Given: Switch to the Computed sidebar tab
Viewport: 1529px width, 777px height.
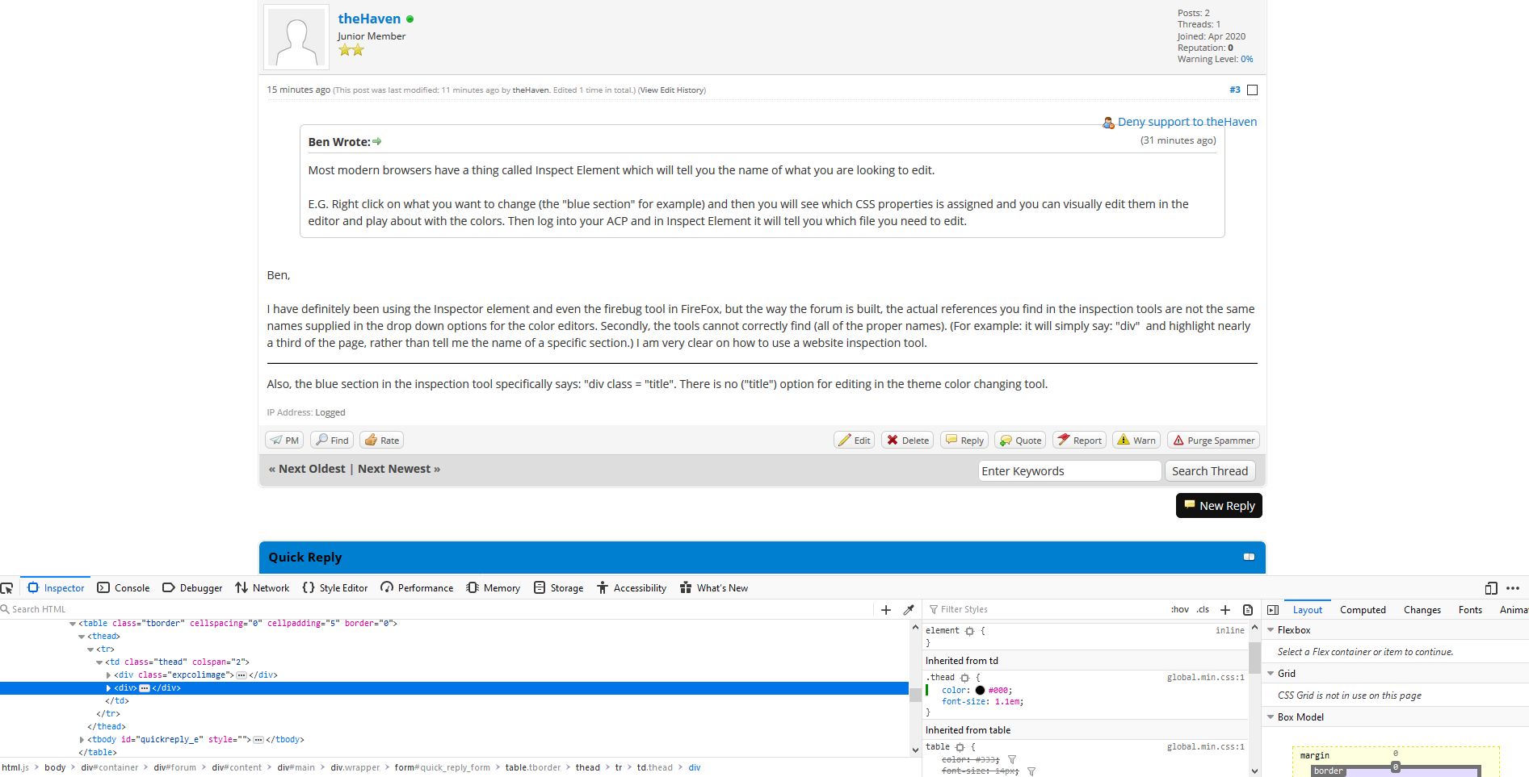Looking at the screenshot, I should click(x=1363, y=610).
